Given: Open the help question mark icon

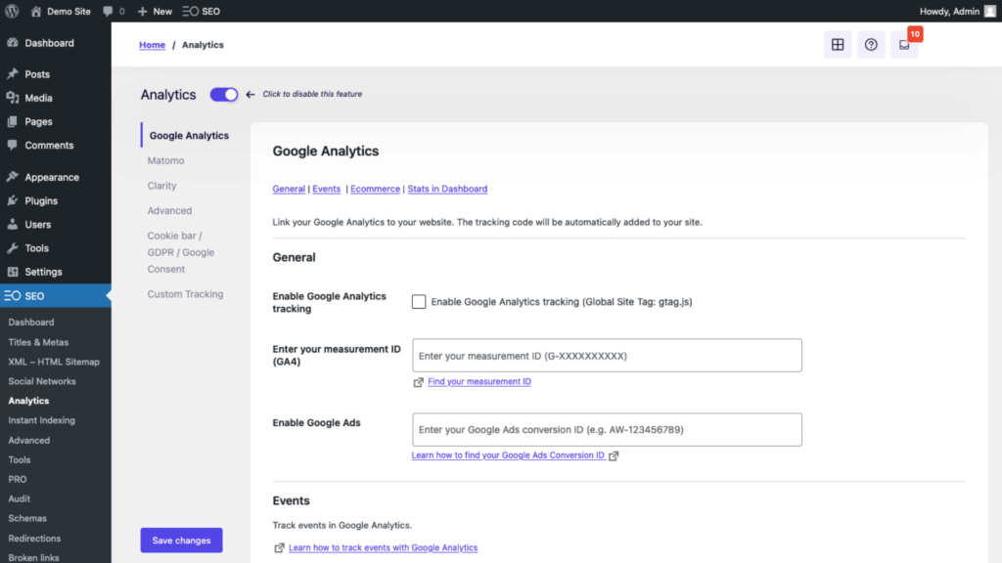Looking at the screenshot, I should tap(870, 45).
